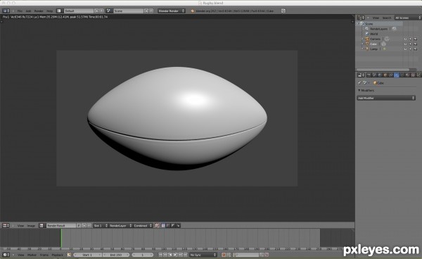Switch to Texture properties tab icon
Image resolution: width=422 pixels, height=259 pixels.
[413, 75]
